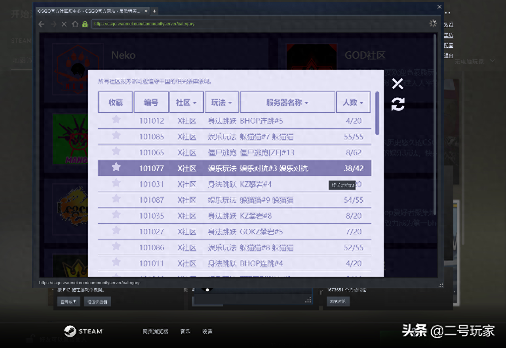Click the green padlock security icon

click(85, 24)
